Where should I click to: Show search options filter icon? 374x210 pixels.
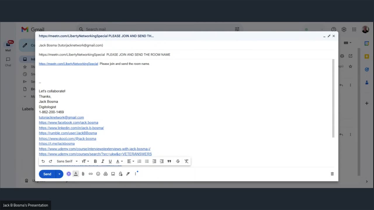click(237, 29)
